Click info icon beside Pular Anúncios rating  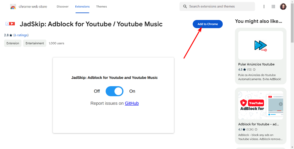tap(254, 69)
